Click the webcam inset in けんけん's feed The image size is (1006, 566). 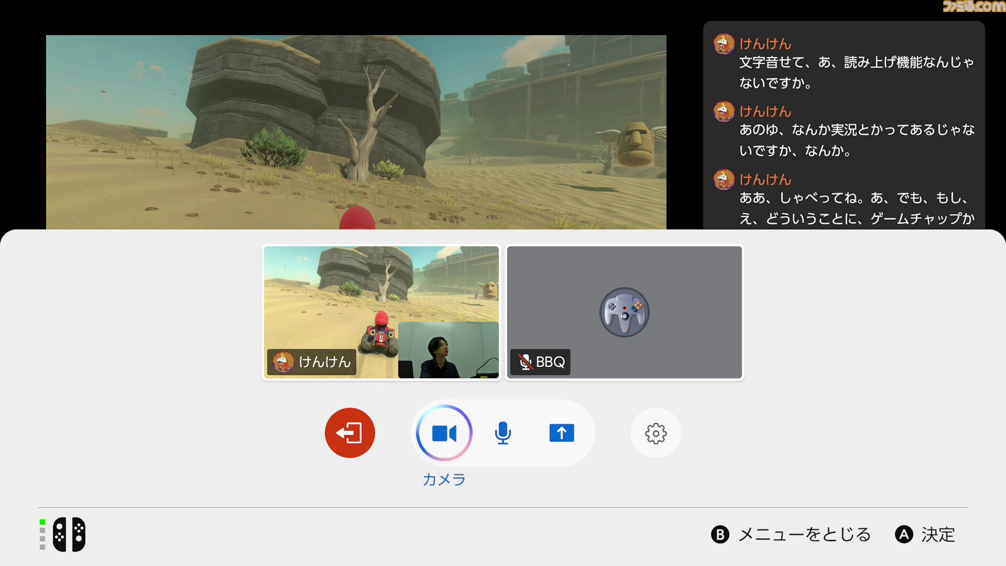pyautogui.click(x=448, y=350)
